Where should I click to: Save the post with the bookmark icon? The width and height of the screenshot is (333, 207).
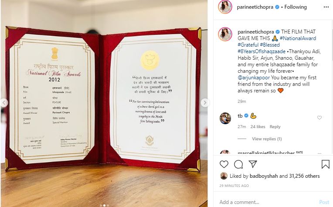point(325,164)
